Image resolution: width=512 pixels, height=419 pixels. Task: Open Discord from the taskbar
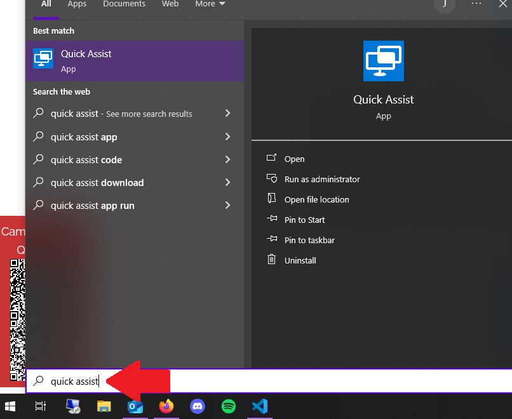pos(197,406)
